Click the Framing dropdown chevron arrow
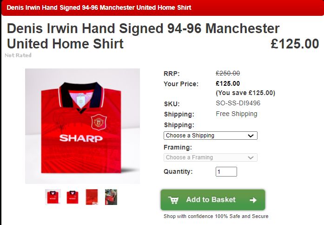Viewport: 324px width, 225px height. click(251, 158)
